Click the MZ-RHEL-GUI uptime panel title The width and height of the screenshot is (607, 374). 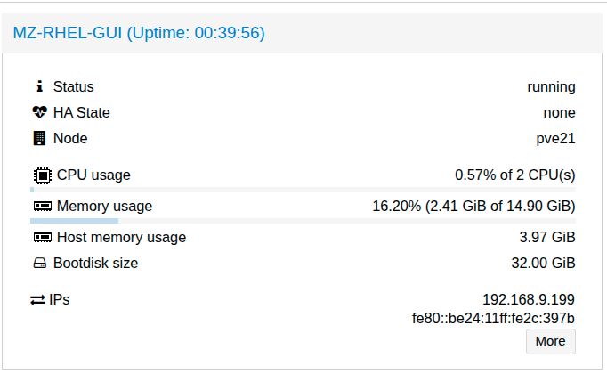[139, 33]
